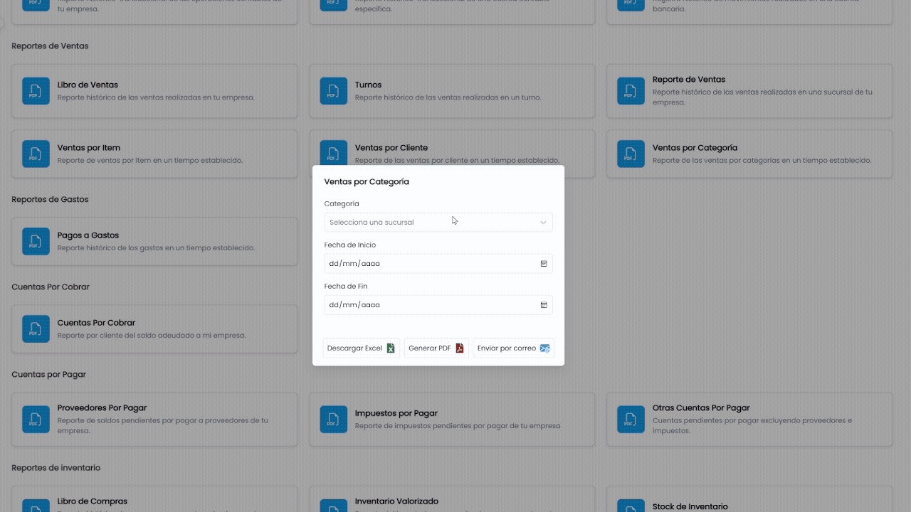This screenshot has width=911, height=512.
Task: Open the Otras Cuentas Por Pagar report title
Action: tap(701, 408)
